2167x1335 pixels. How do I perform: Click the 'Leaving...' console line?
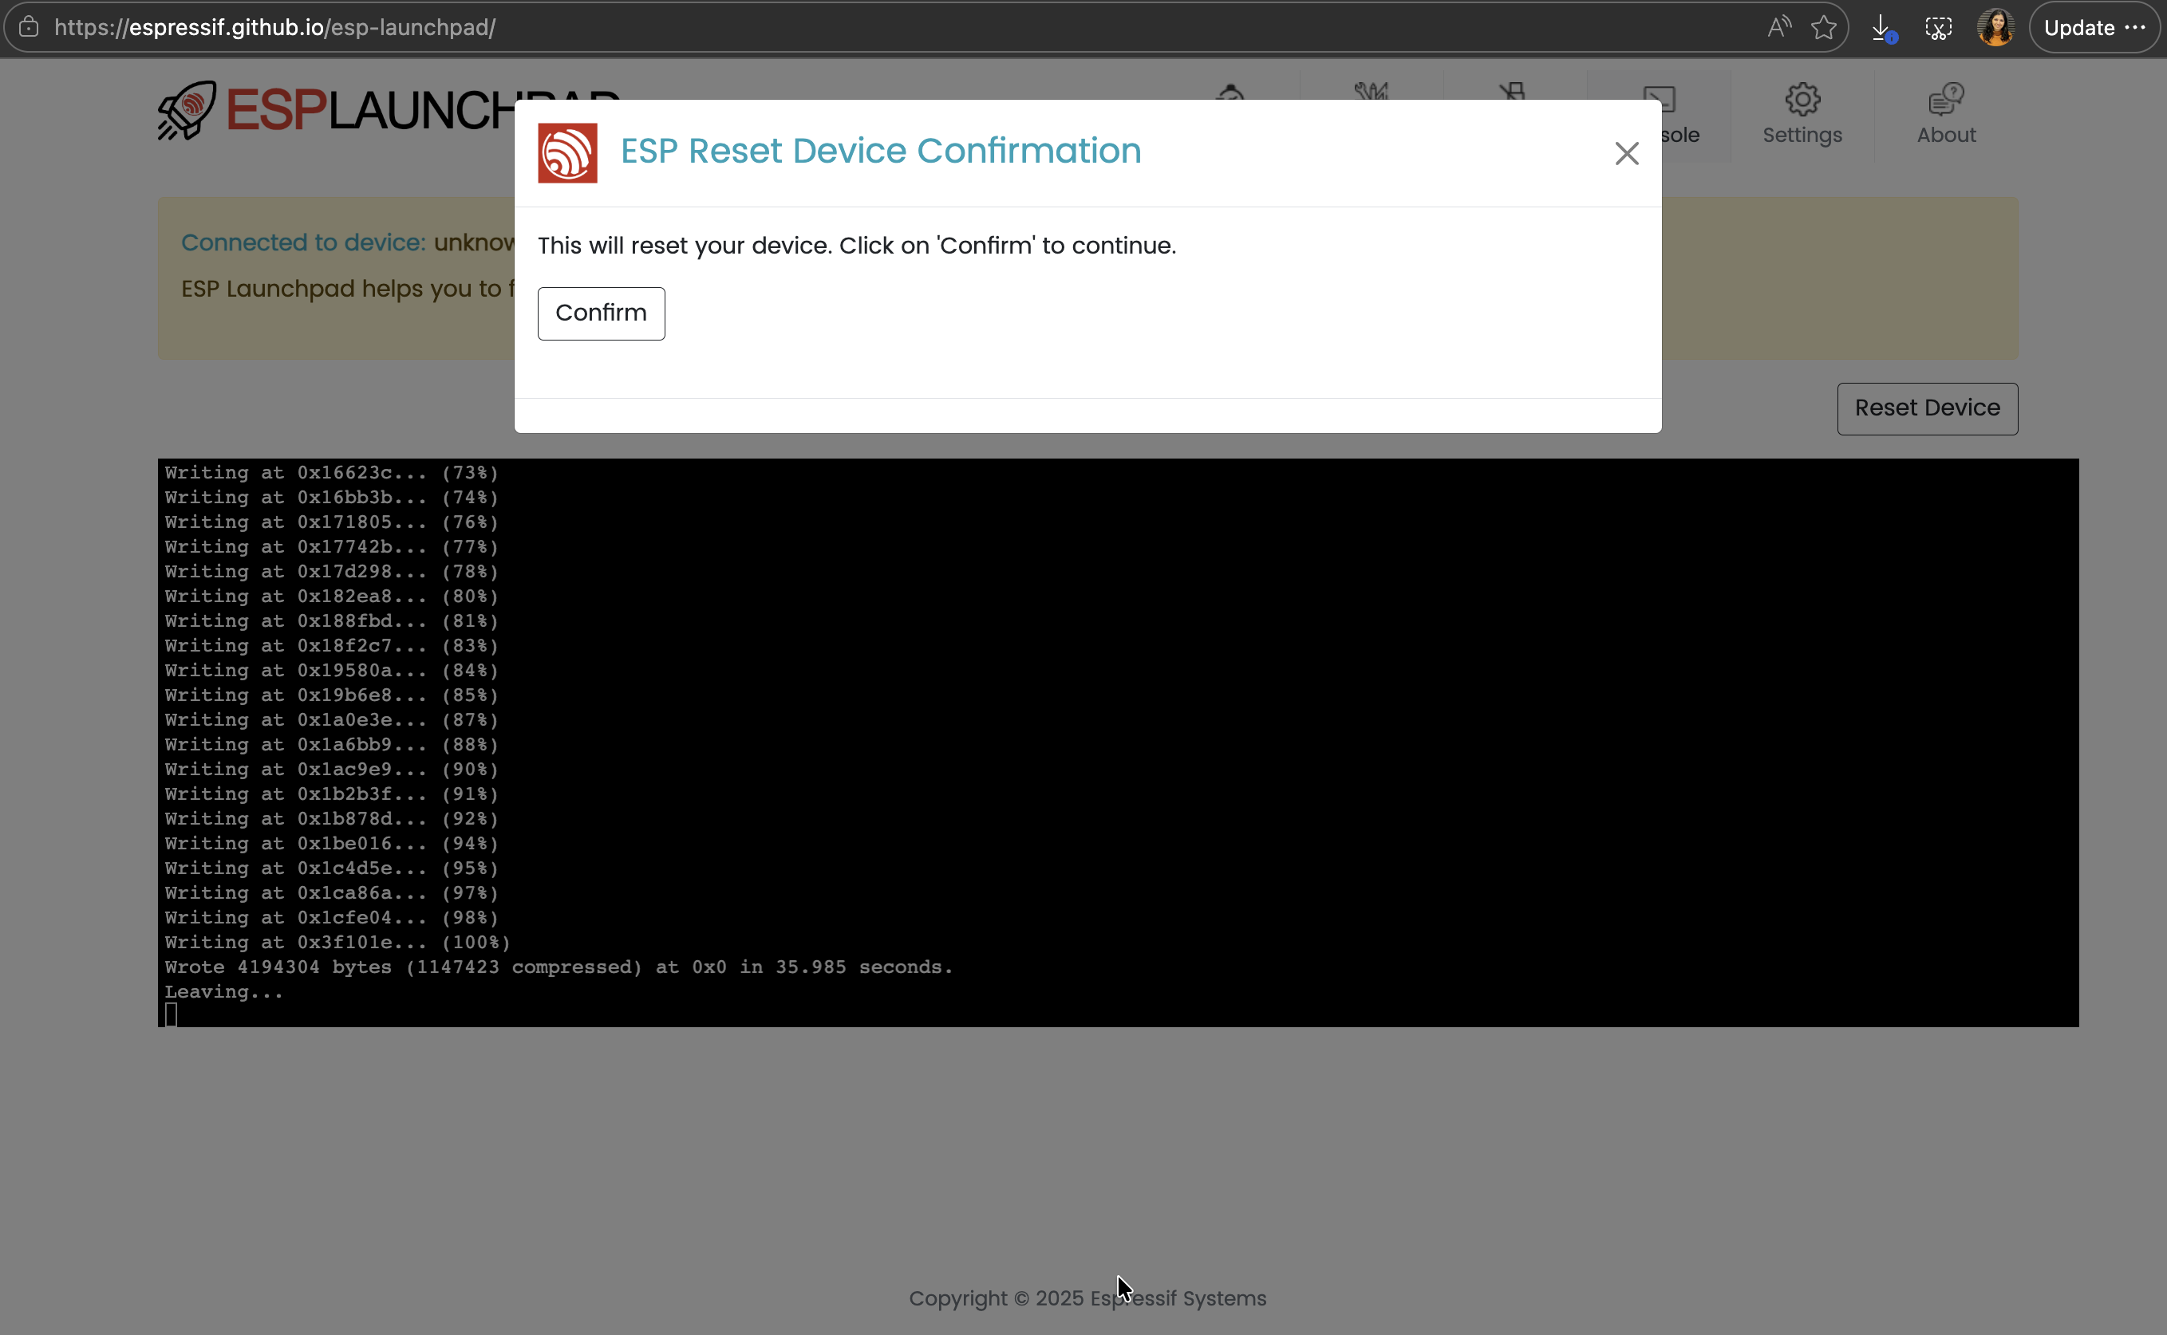tap(223, 991)
